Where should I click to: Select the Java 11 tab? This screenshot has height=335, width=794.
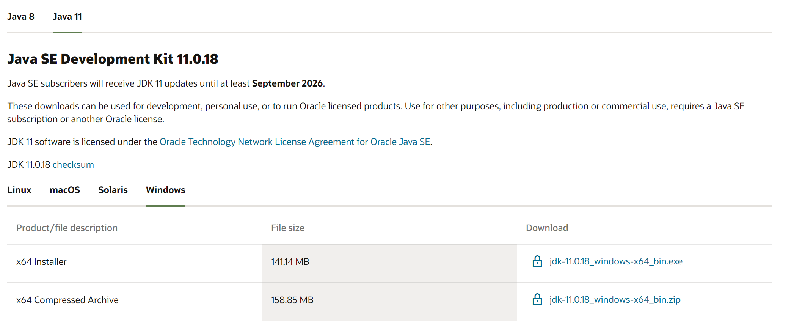click(x=67, y=17)
